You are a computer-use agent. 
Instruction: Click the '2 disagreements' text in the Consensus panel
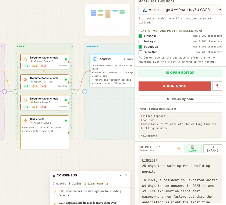click(x=96, y=184)
